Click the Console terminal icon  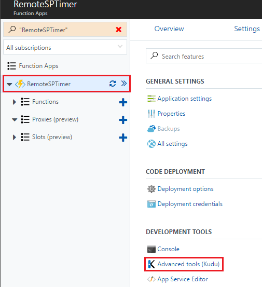pos(151,249)
